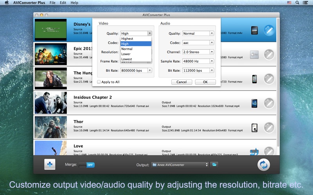The height and width of the screenshot is (195, 313).
Task: Open the Output folder popup Anee AVIConverter
Action: [180, 165]
